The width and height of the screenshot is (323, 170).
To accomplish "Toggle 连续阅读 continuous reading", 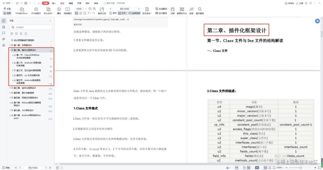I will pos(135,13).
